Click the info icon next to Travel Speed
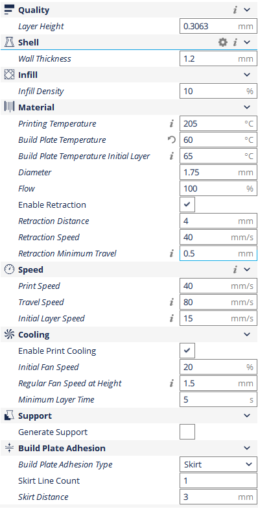Screen dimensions: 258x509 (171, 303)
